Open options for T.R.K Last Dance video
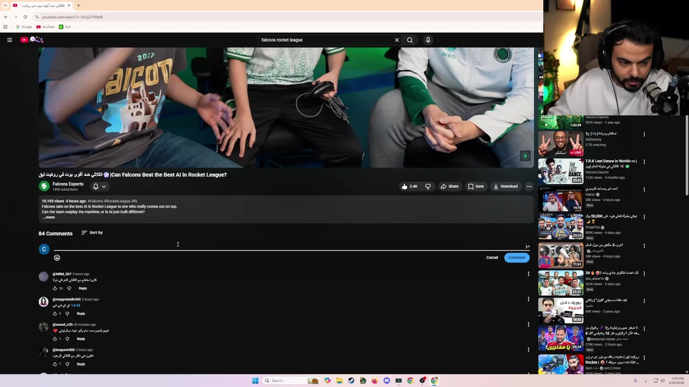The height and width of the screenshot is (387, 689). (x=644, y=162)
